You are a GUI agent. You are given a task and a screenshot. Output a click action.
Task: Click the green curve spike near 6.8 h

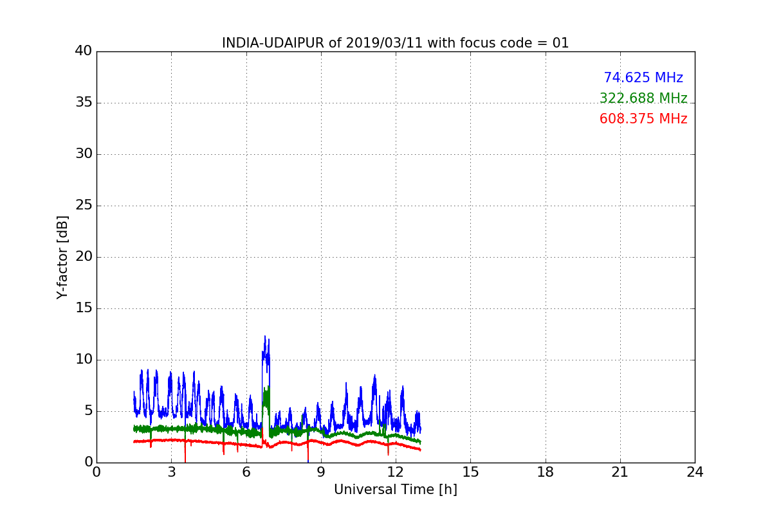point(266,397)
